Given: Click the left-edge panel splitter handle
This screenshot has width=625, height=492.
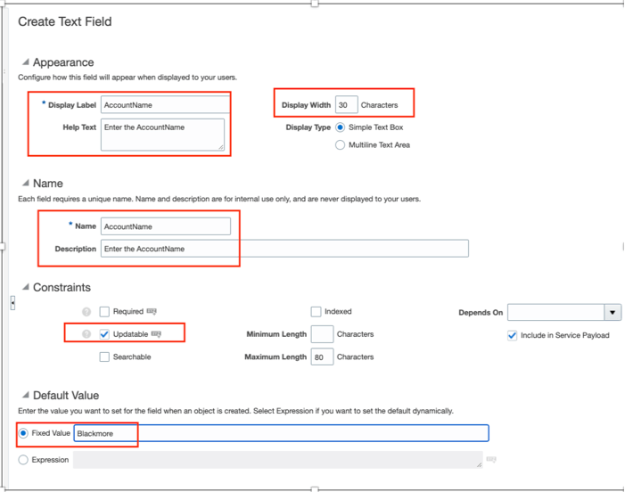Looking at the screenshot, I should pyautogui.click(x=12, y=303).
